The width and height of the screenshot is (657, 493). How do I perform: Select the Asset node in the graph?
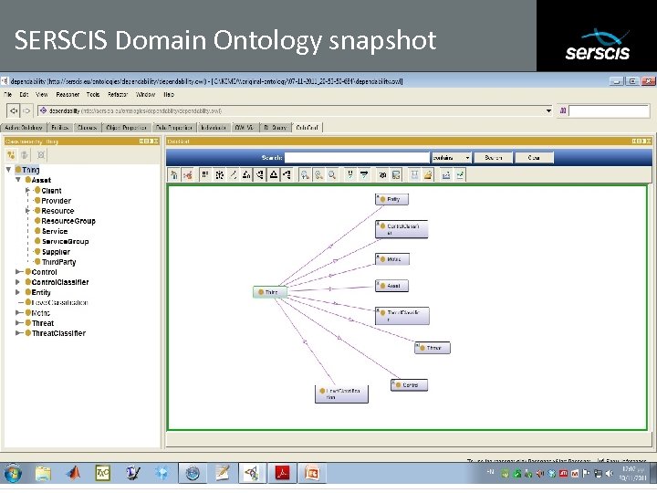point(391,286)
